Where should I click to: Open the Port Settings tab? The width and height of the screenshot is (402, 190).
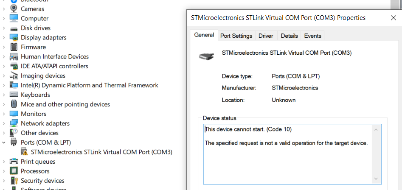click(x=236, y=36)
